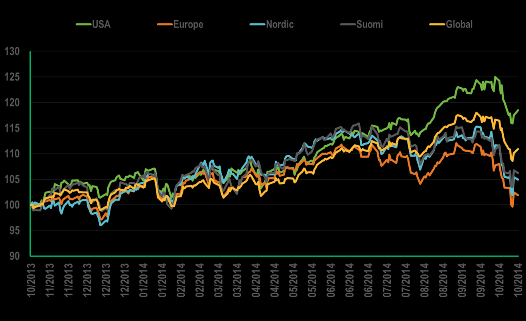Click the 110 y-axis value

[x=11, y=154]
